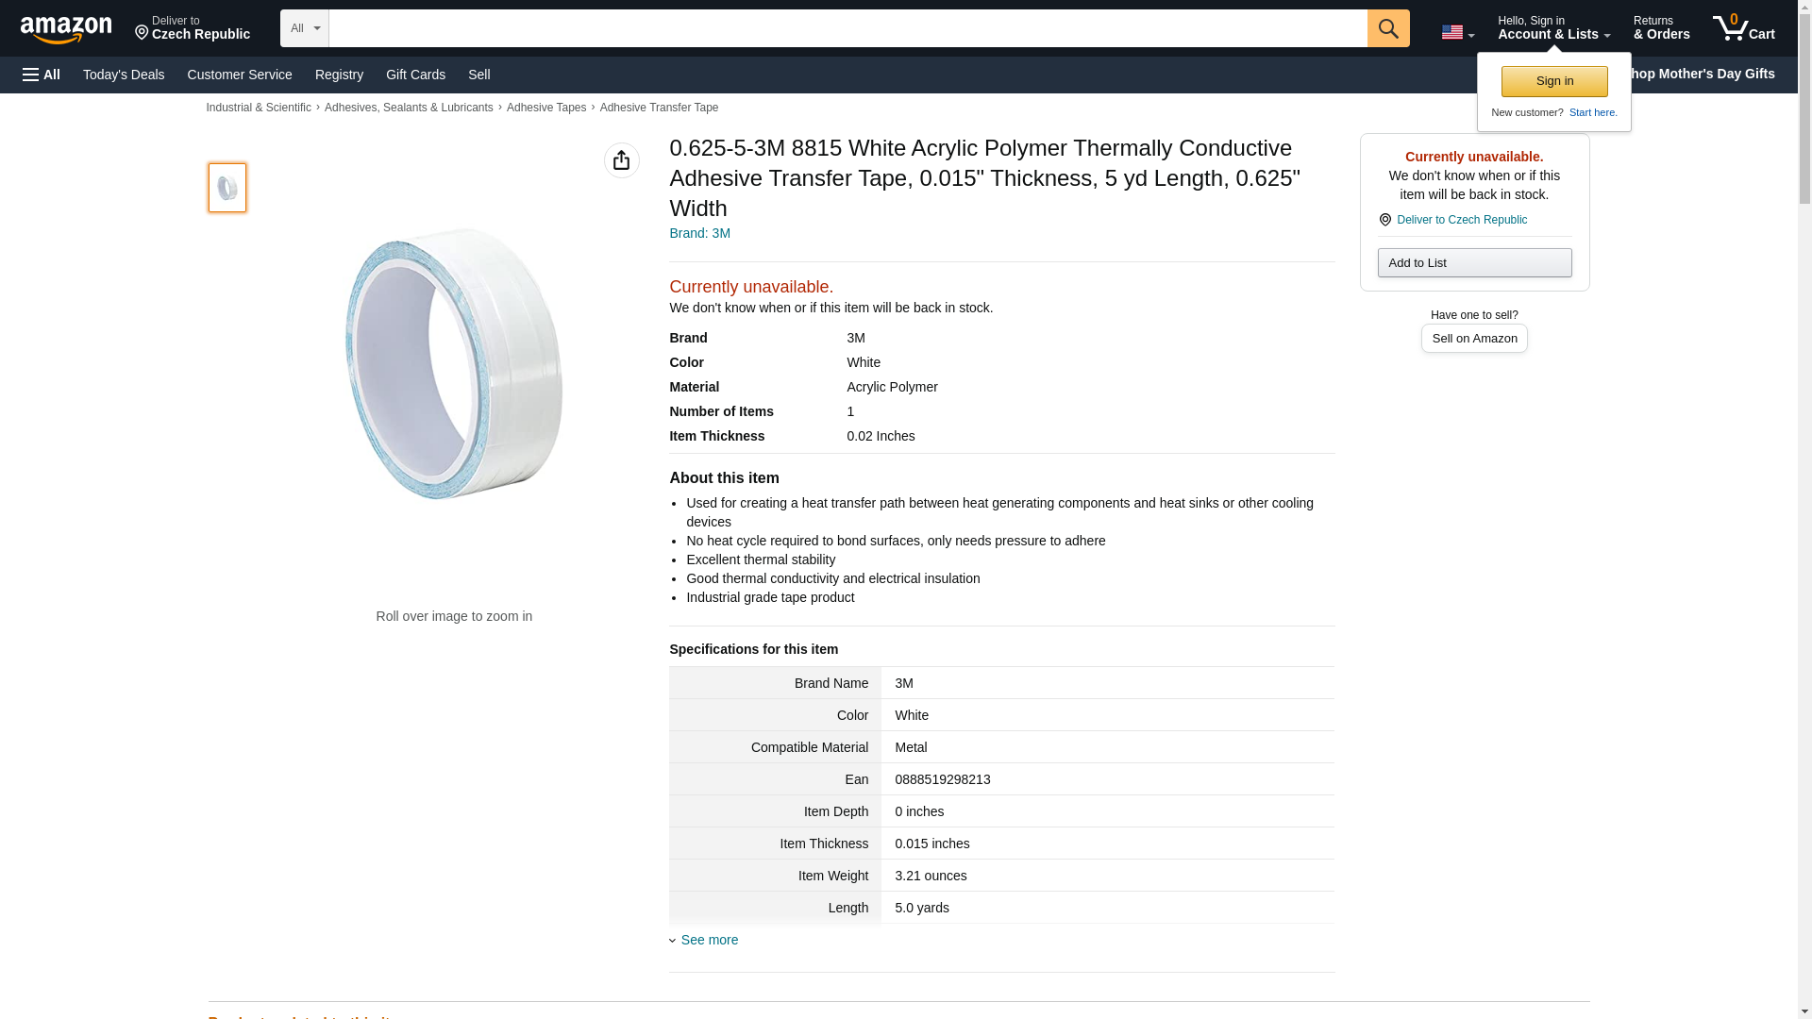
Task: Click the Start here new customer link
Action: pyautogui.click(x=1592, y=112)
